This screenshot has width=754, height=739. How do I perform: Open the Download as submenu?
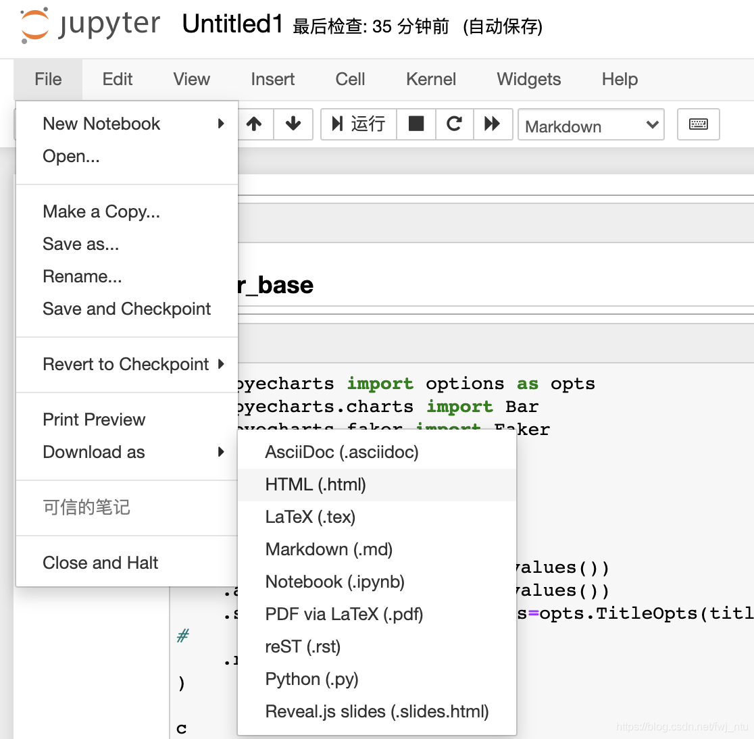pos(94,452)
